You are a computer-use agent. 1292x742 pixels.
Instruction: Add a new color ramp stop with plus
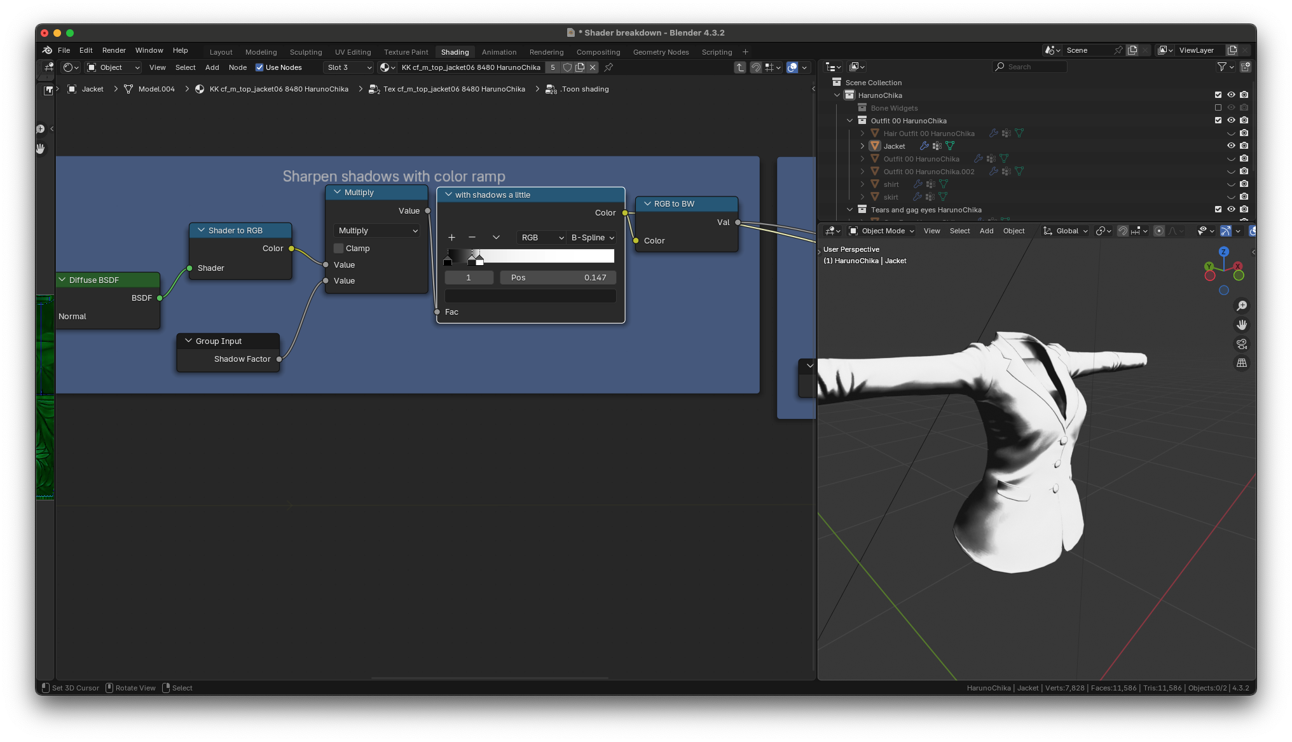pyautogui.click(x=451, y=237)
